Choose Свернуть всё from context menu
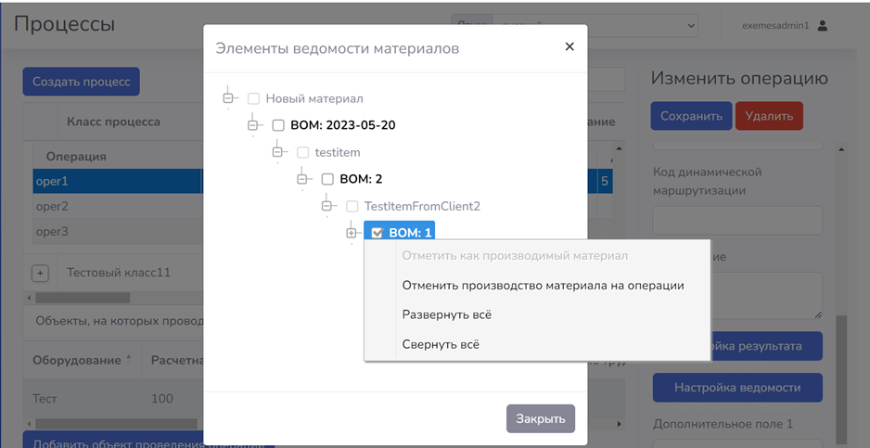 [x=441, y=345]
